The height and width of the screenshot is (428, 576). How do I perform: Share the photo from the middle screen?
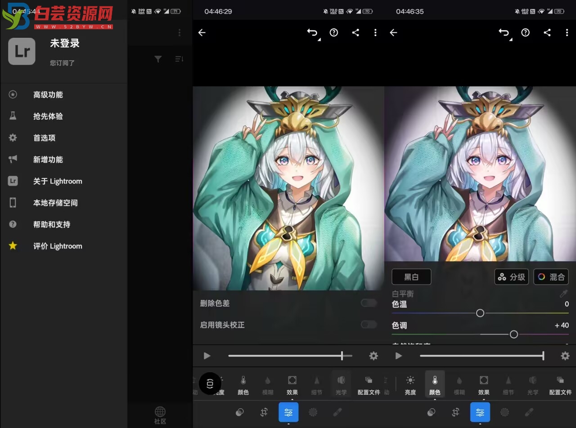pos(355,32)
